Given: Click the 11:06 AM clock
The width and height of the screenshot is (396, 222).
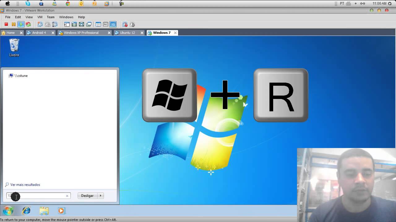Looking at the screenshot, I should click(379, 3).
